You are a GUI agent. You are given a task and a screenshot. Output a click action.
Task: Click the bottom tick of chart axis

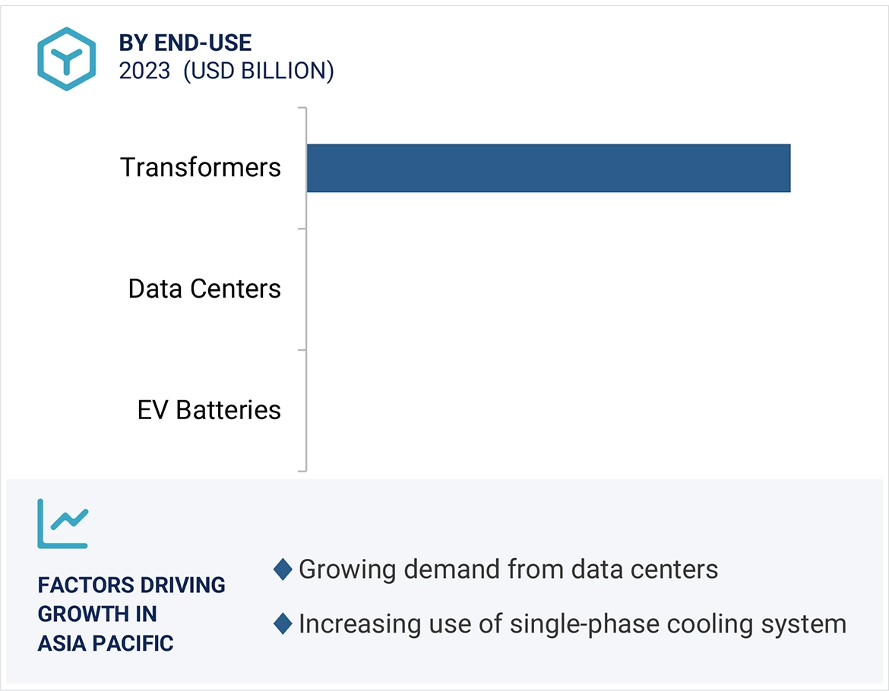[302, 471]
